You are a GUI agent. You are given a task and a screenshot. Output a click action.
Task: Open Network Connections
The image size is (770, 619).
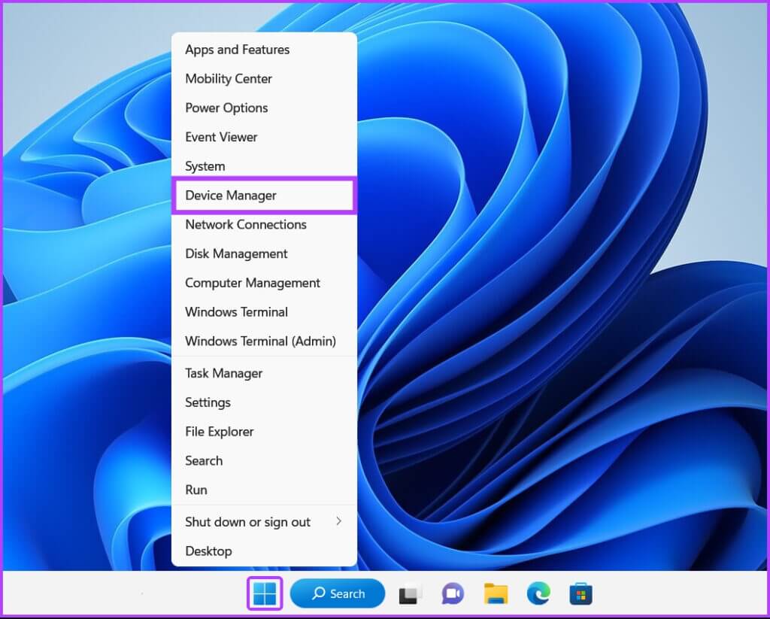246,224
